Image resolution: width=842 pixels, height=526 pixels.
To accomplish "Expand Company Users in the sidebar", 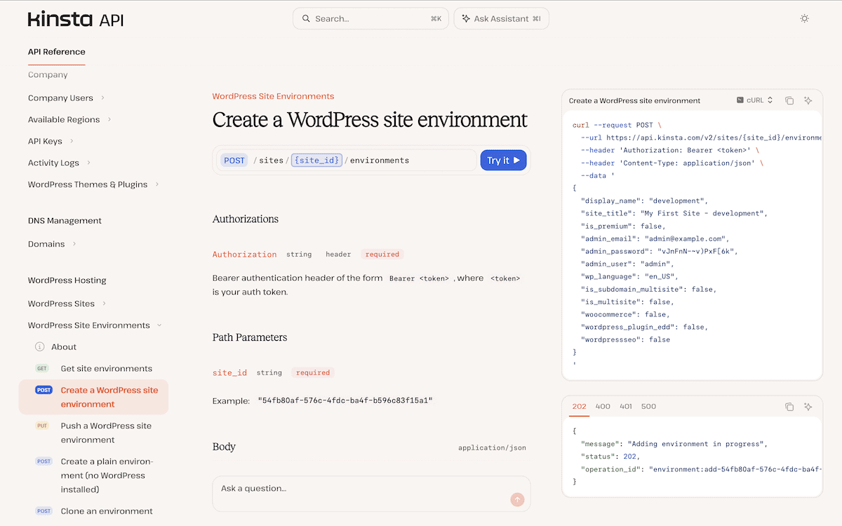I will tap(103, 97).
